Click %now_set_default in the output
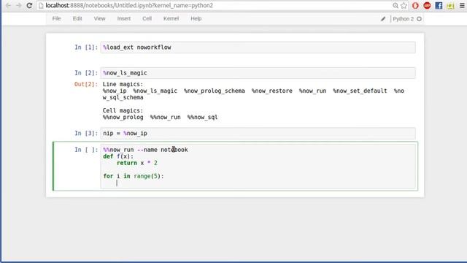The height and width of the screenshot is (263, 467). point(360,91)
